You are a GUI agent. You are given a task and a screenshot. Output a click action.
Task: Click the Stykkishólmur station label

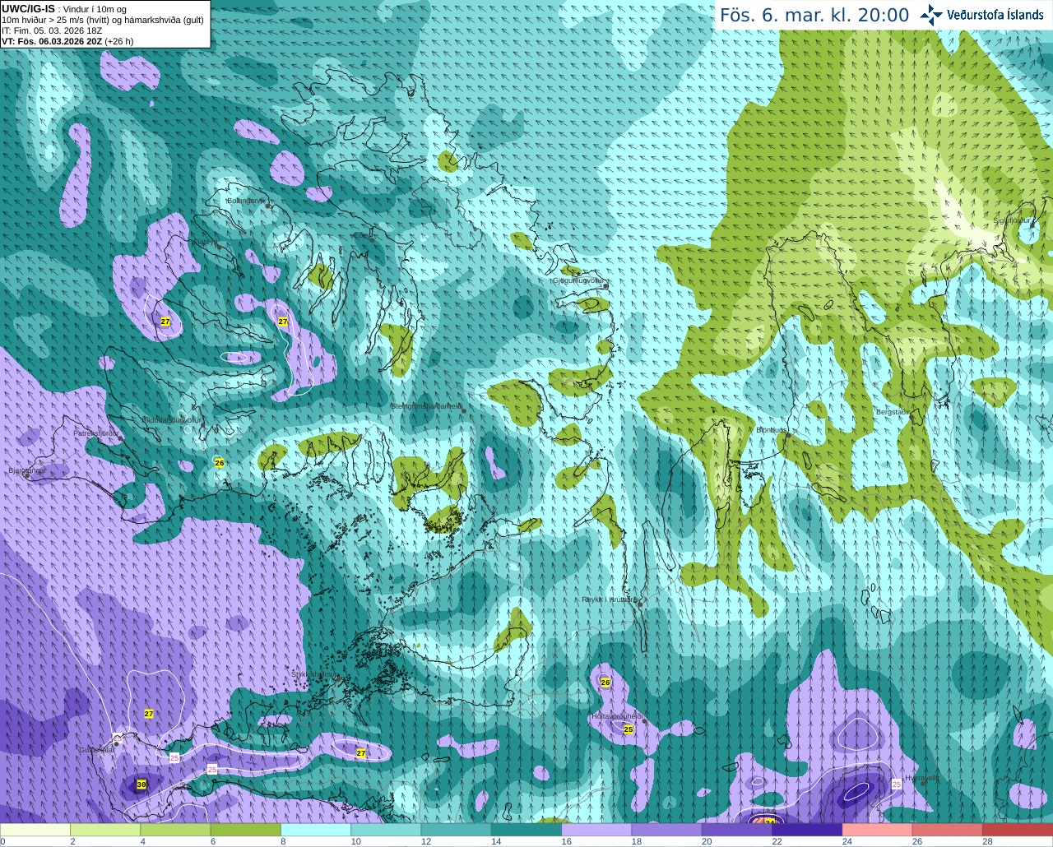314,674
